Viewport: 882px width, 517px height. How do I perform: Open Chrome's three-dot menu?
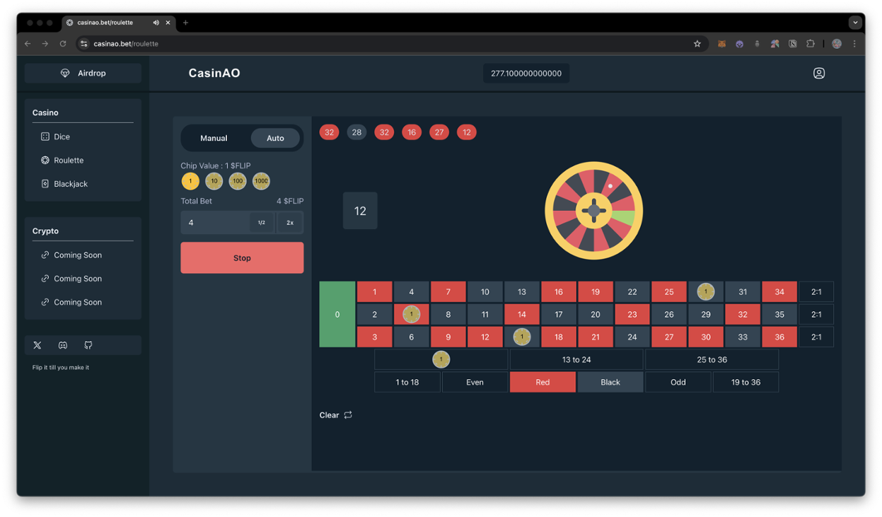click(x=854, y=44)
